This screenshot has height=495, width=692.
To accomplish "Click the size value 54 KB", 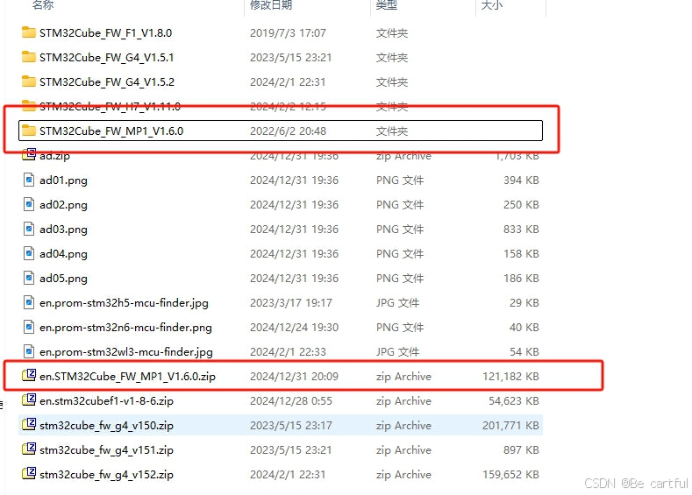I will (524, 351).
